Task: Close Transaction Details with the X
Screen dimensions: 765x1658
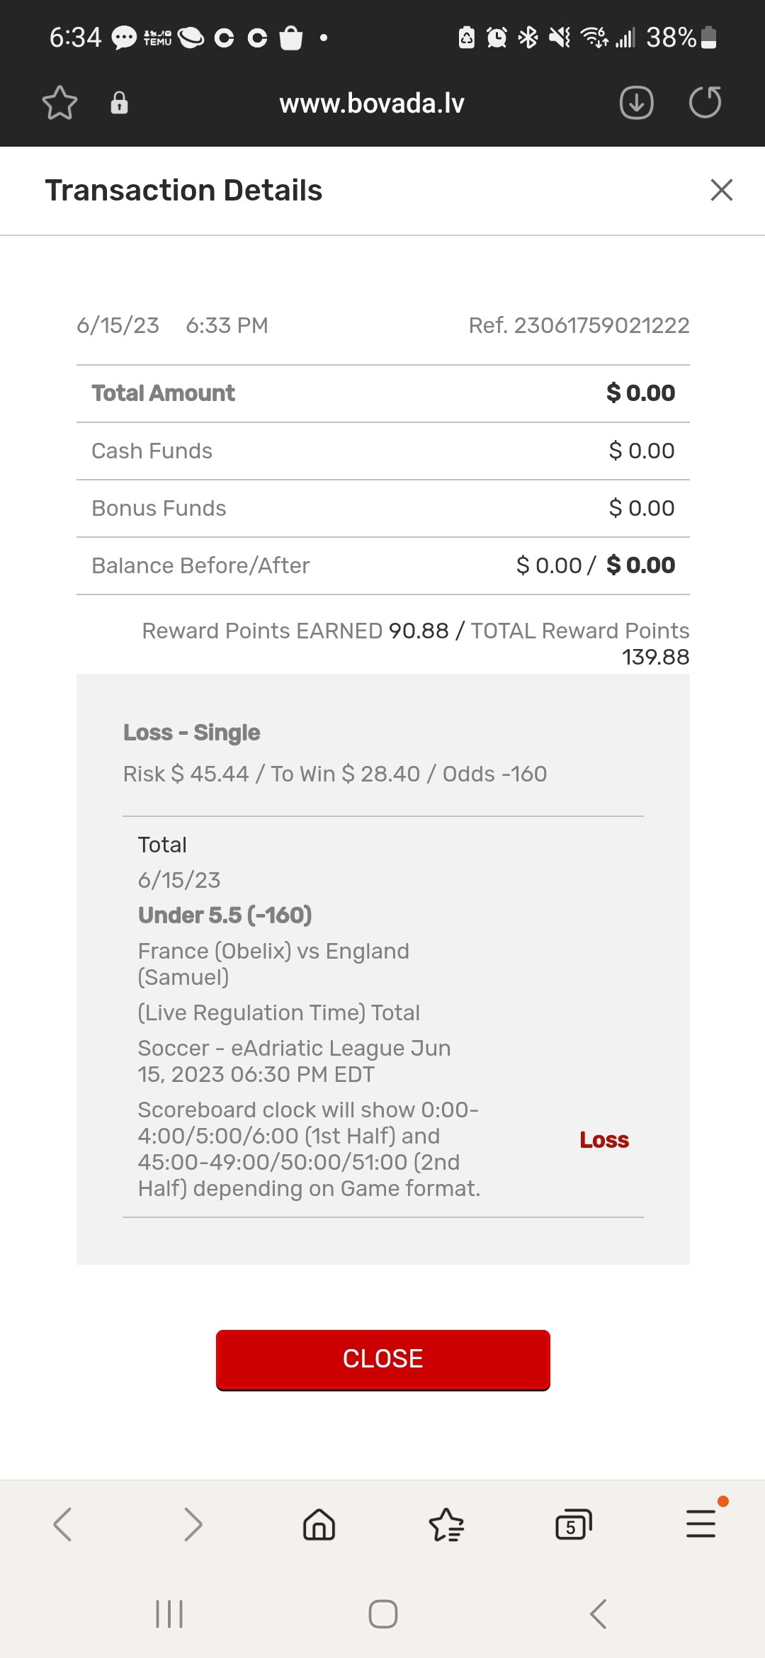Action: coord(721,190)
